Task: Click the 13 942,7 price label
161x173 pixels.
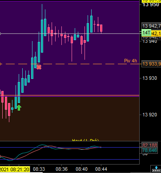Action: (151, 26)
